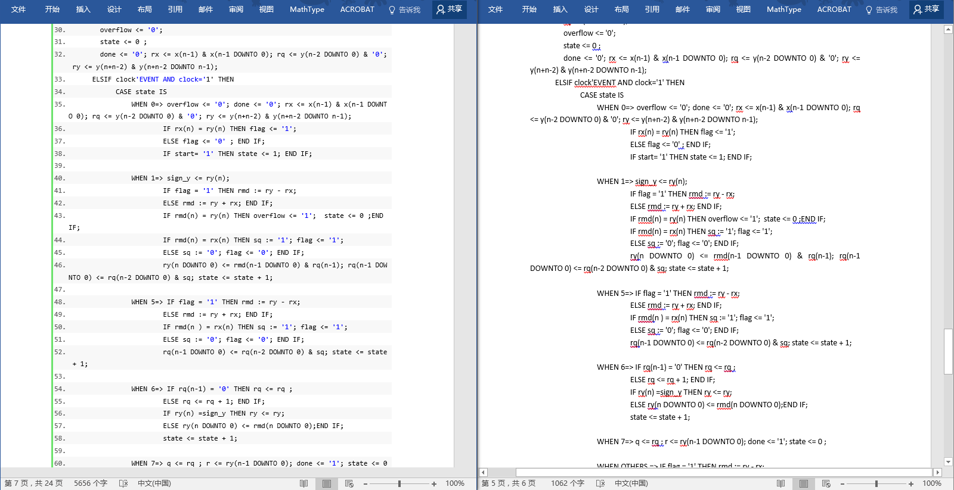Switch right window to Web Layout view
This screenshot has height=490, width=954.
pyautogui.click(x=826, y=483)
